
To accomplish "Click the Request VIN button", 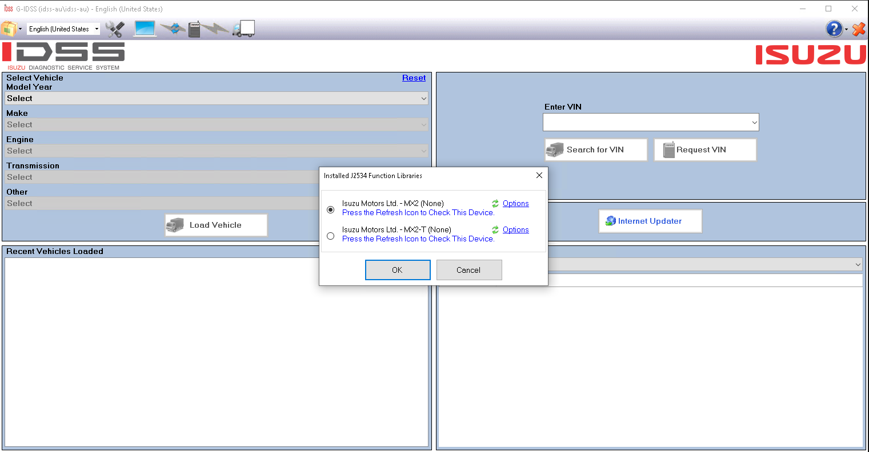I will click(705, 150).
